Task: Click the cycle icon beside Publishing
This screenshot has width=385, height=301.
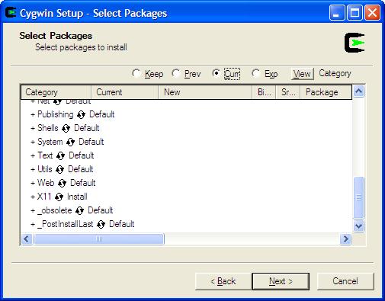Action: pos(81,115)
